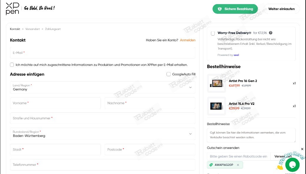306x174 pixels.
Task: Go to the Kontakt breadcrumb step
Action: 15,29
